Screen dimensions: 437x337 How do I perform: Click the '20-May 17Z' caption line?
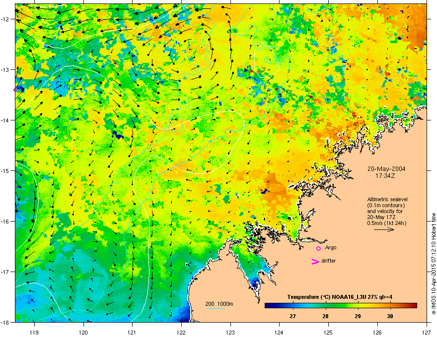(381, 217)
